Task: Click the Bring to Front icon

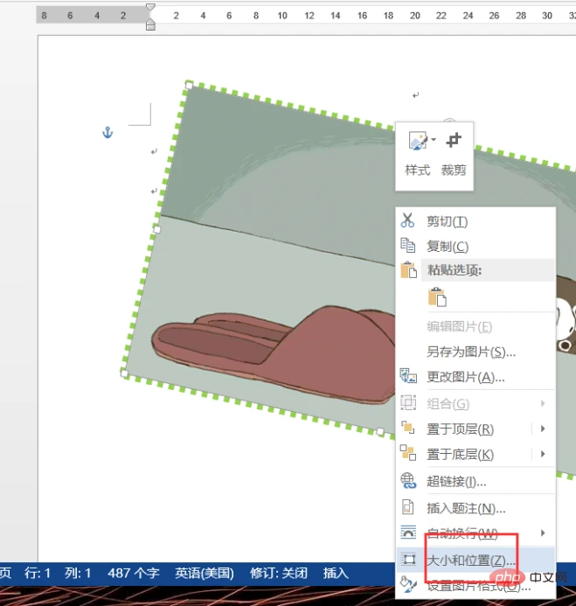Action: click(x=408, y=428)
